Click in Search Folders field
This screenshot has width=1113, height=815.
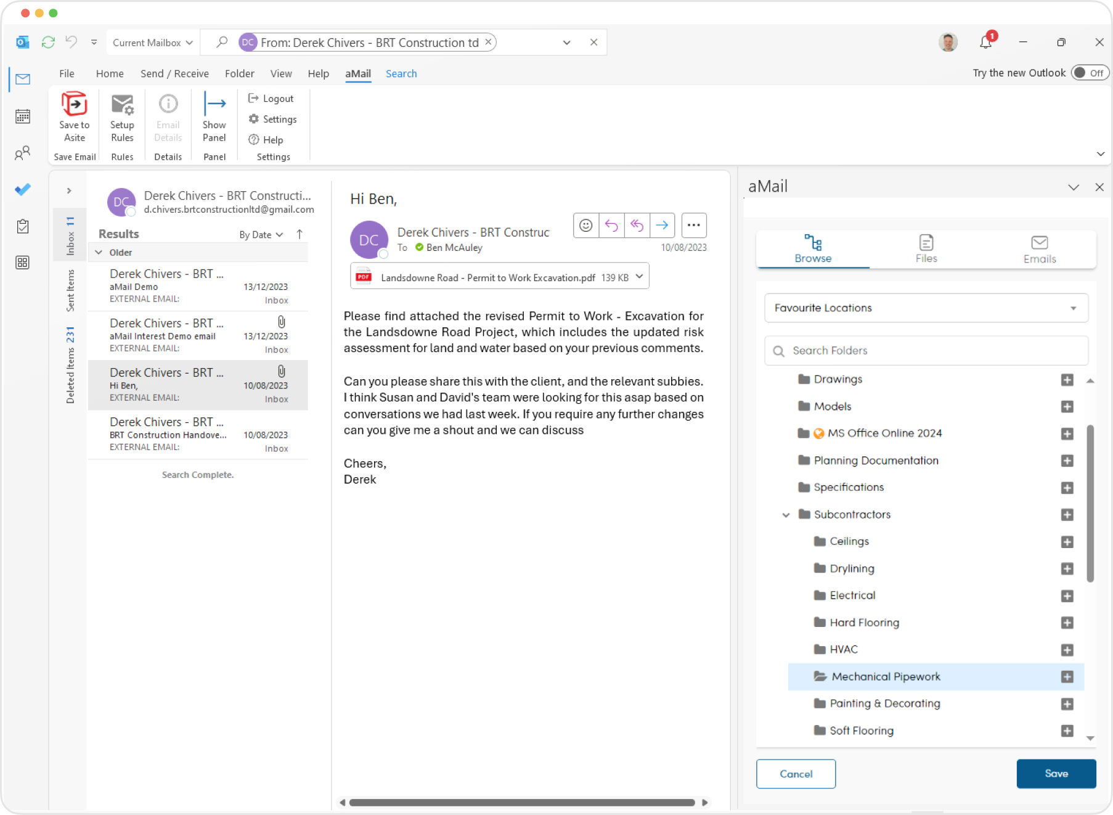coord(926,350)
